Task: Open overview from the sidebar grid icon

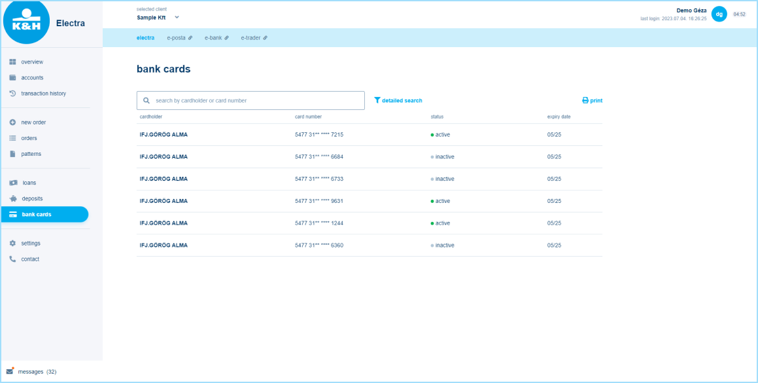Action: (12, 62)
